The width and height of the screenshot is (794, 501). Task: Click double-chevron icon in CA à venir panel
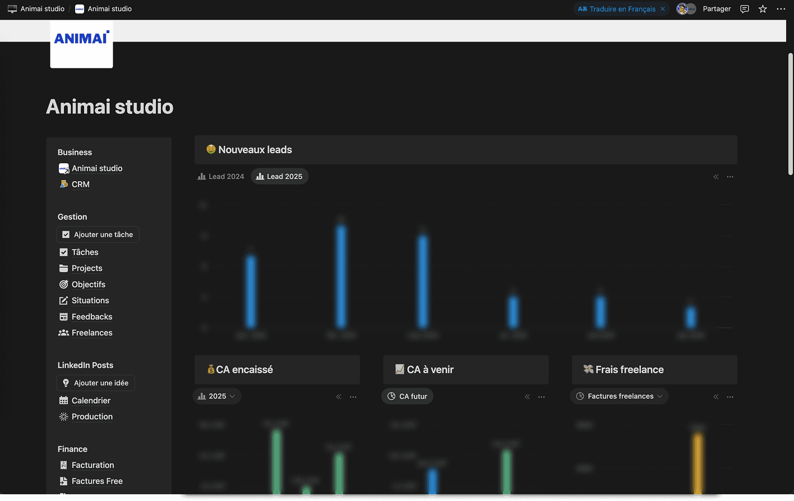click(x=527, y=397)
